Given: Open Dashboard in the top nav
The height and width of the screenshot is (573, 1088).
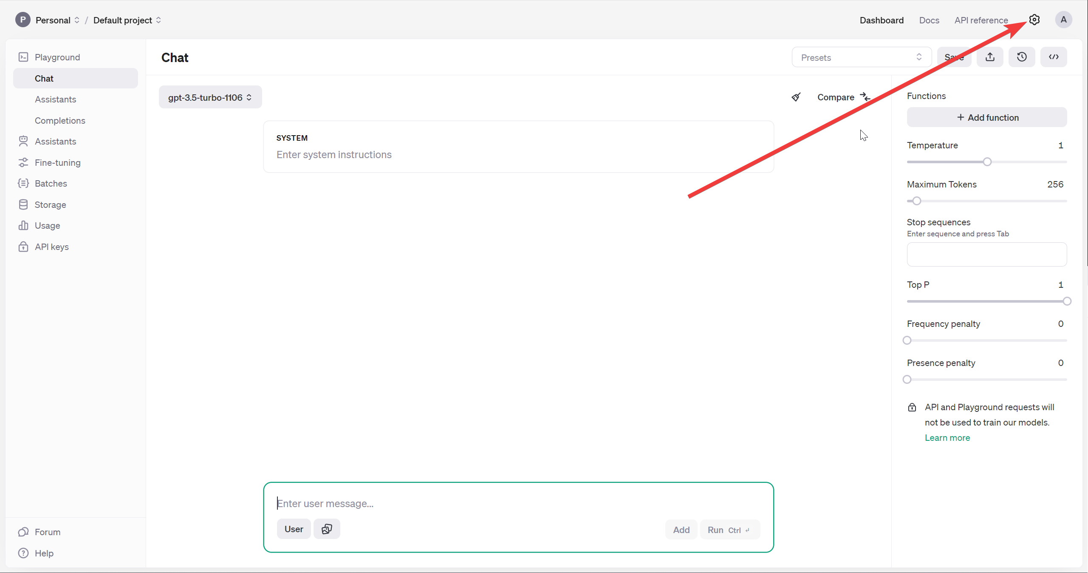Looking at the screenshot, I should 882,20.
